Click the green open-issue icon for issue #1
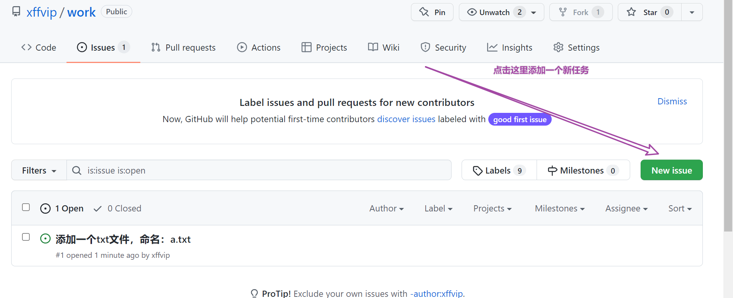 click(x=45, y=238)
